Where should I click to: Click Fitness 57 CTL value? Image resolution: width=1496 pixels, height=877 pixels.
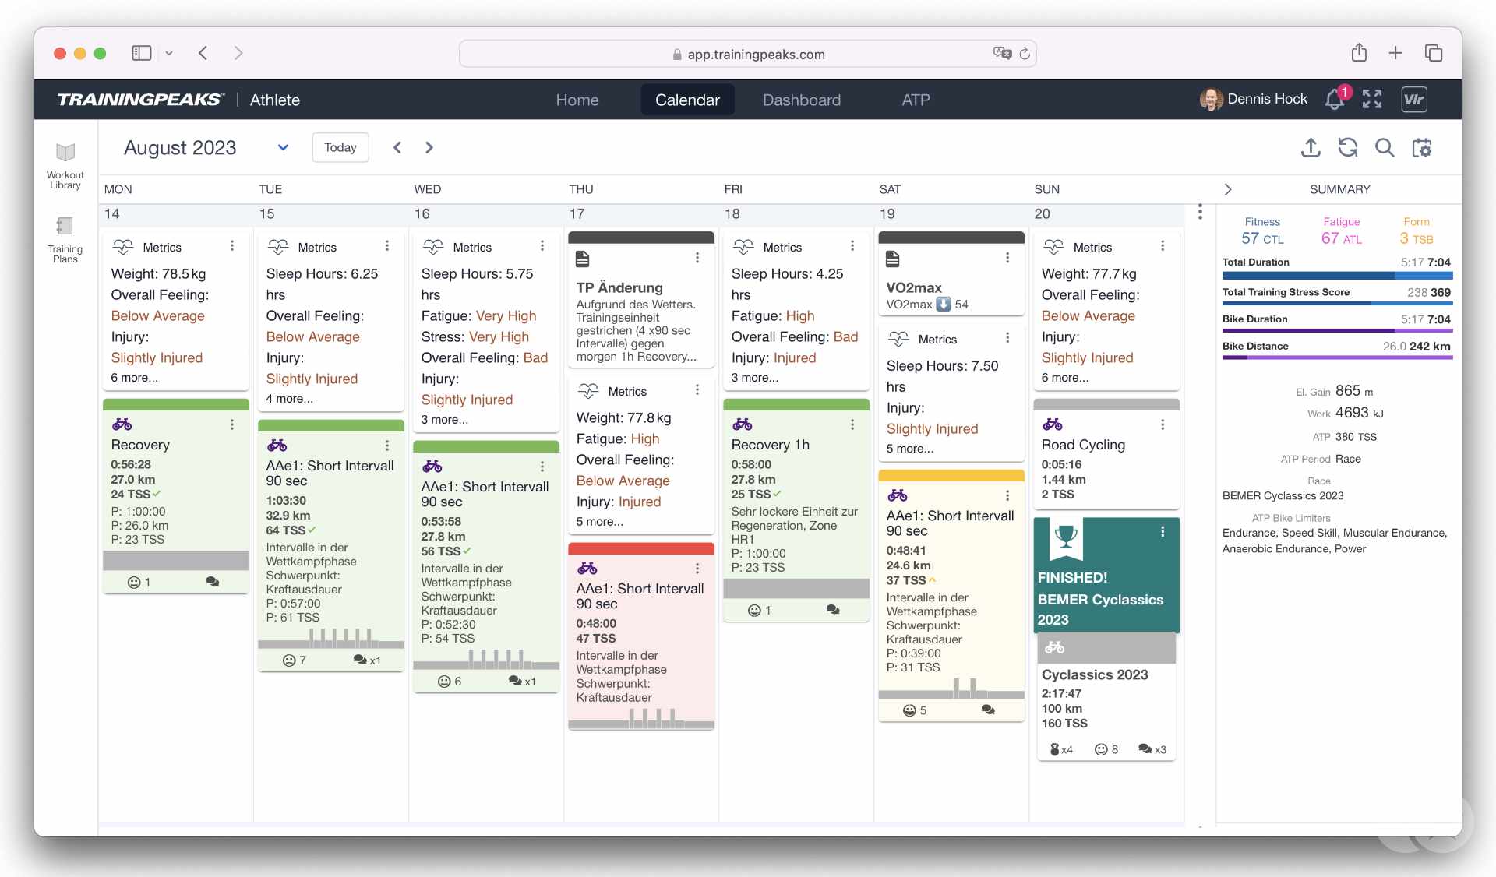1262,238
